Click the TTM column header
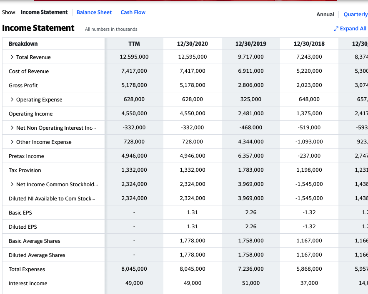Image resolution: width=368 pixels, height=294 pixels. [134, 44]
